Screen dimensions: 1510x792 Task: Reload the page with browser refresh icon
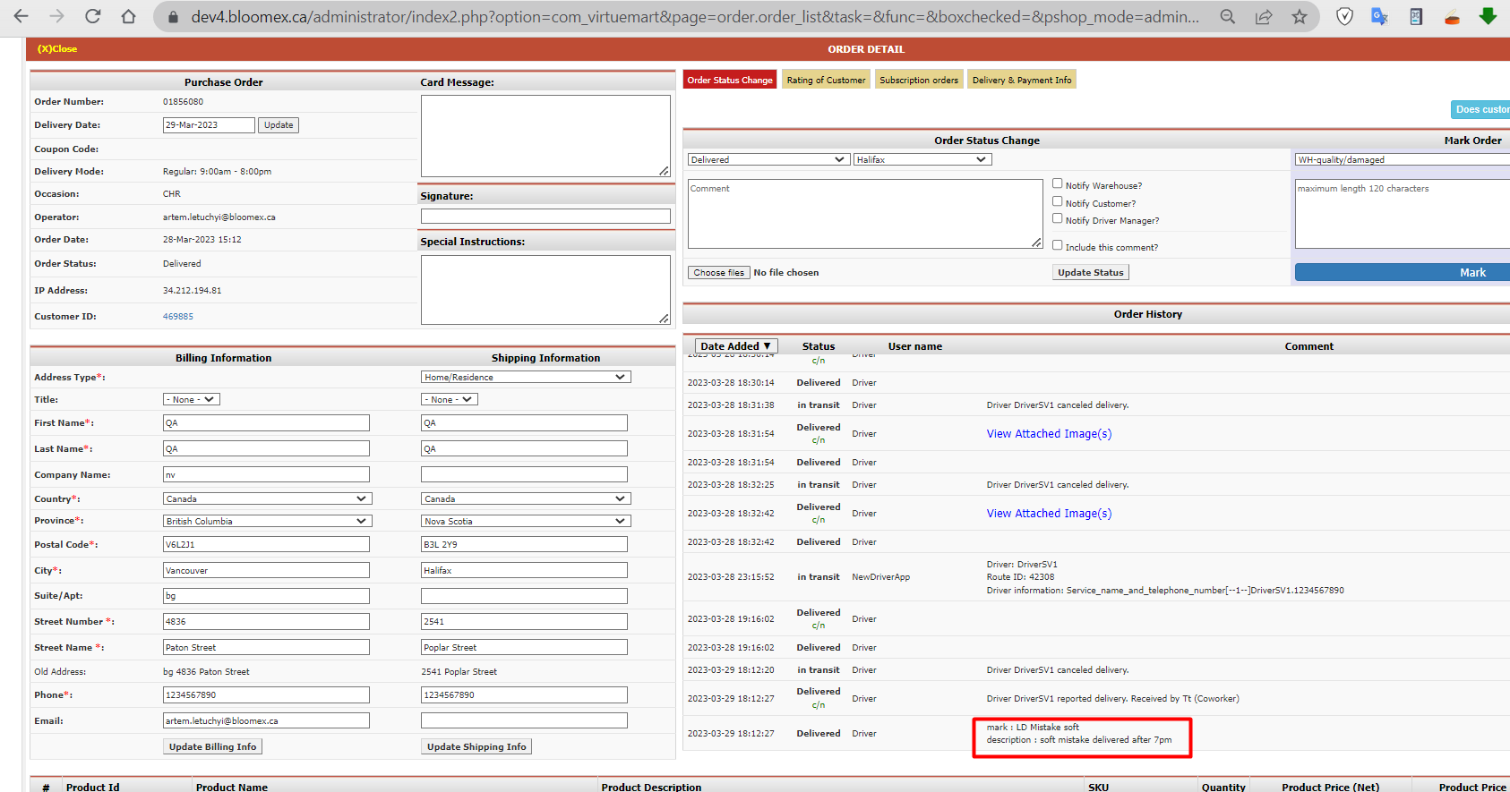(92, 16)
